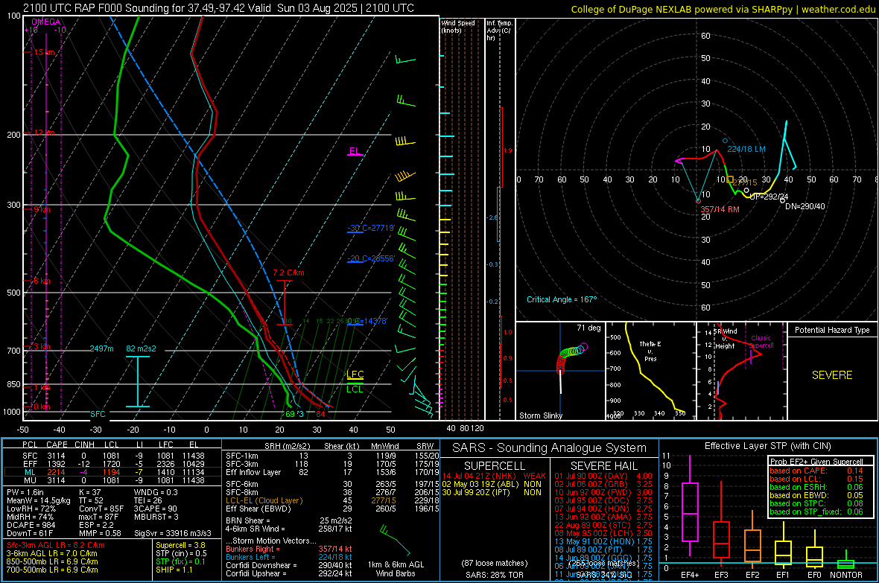Click the LCL-EL (Cloud Layer) row

coord(332,500)
